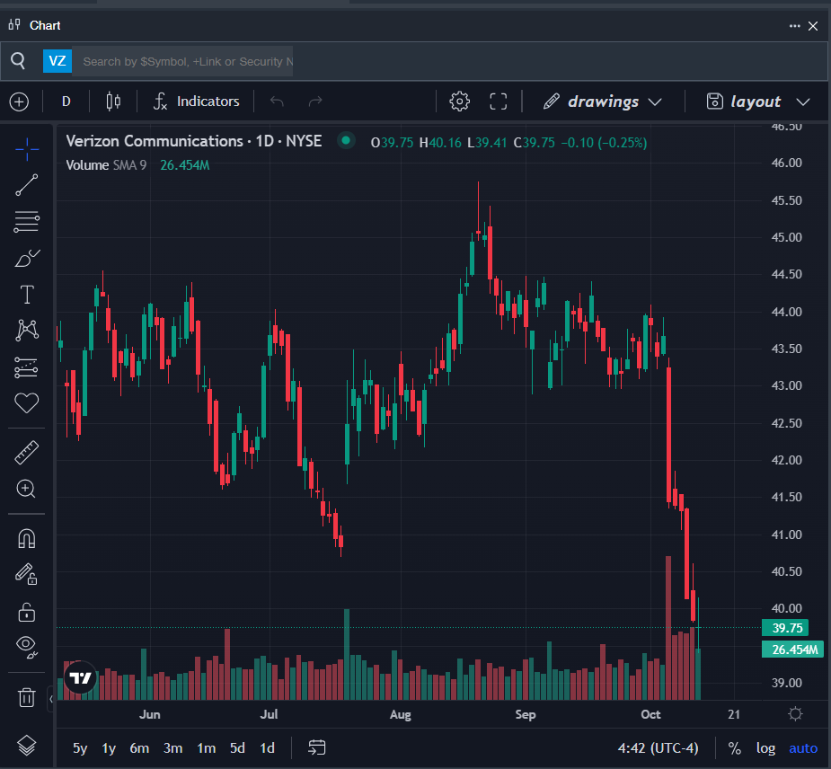Screen dimensions: 831x769
Task: Enter fullscreen chart mode
Action: pyautogui.click(x=499, y=102)
